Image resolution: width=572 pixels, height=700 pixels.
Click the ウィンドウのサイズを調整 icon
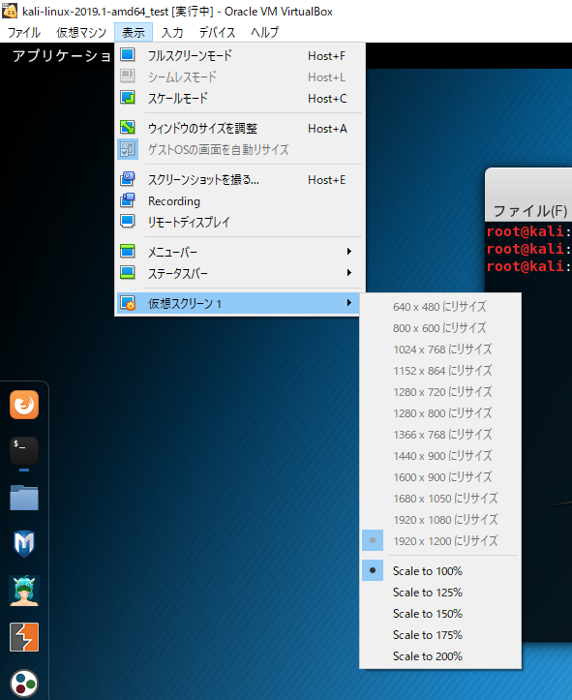[x=128, y=128]
